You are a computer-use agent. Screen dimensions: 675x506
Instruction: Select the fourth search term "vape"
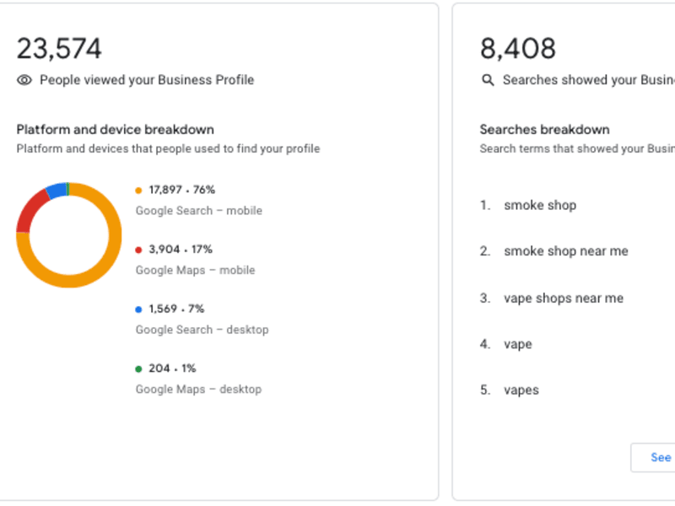518,344
